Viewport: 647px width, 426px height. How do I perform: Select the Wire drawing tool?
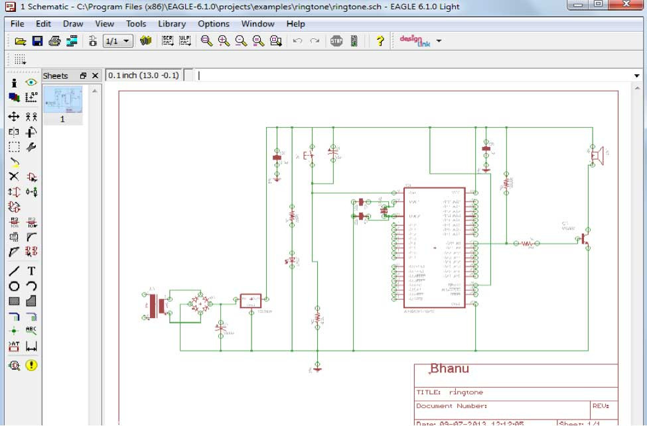tap(15, 270)
